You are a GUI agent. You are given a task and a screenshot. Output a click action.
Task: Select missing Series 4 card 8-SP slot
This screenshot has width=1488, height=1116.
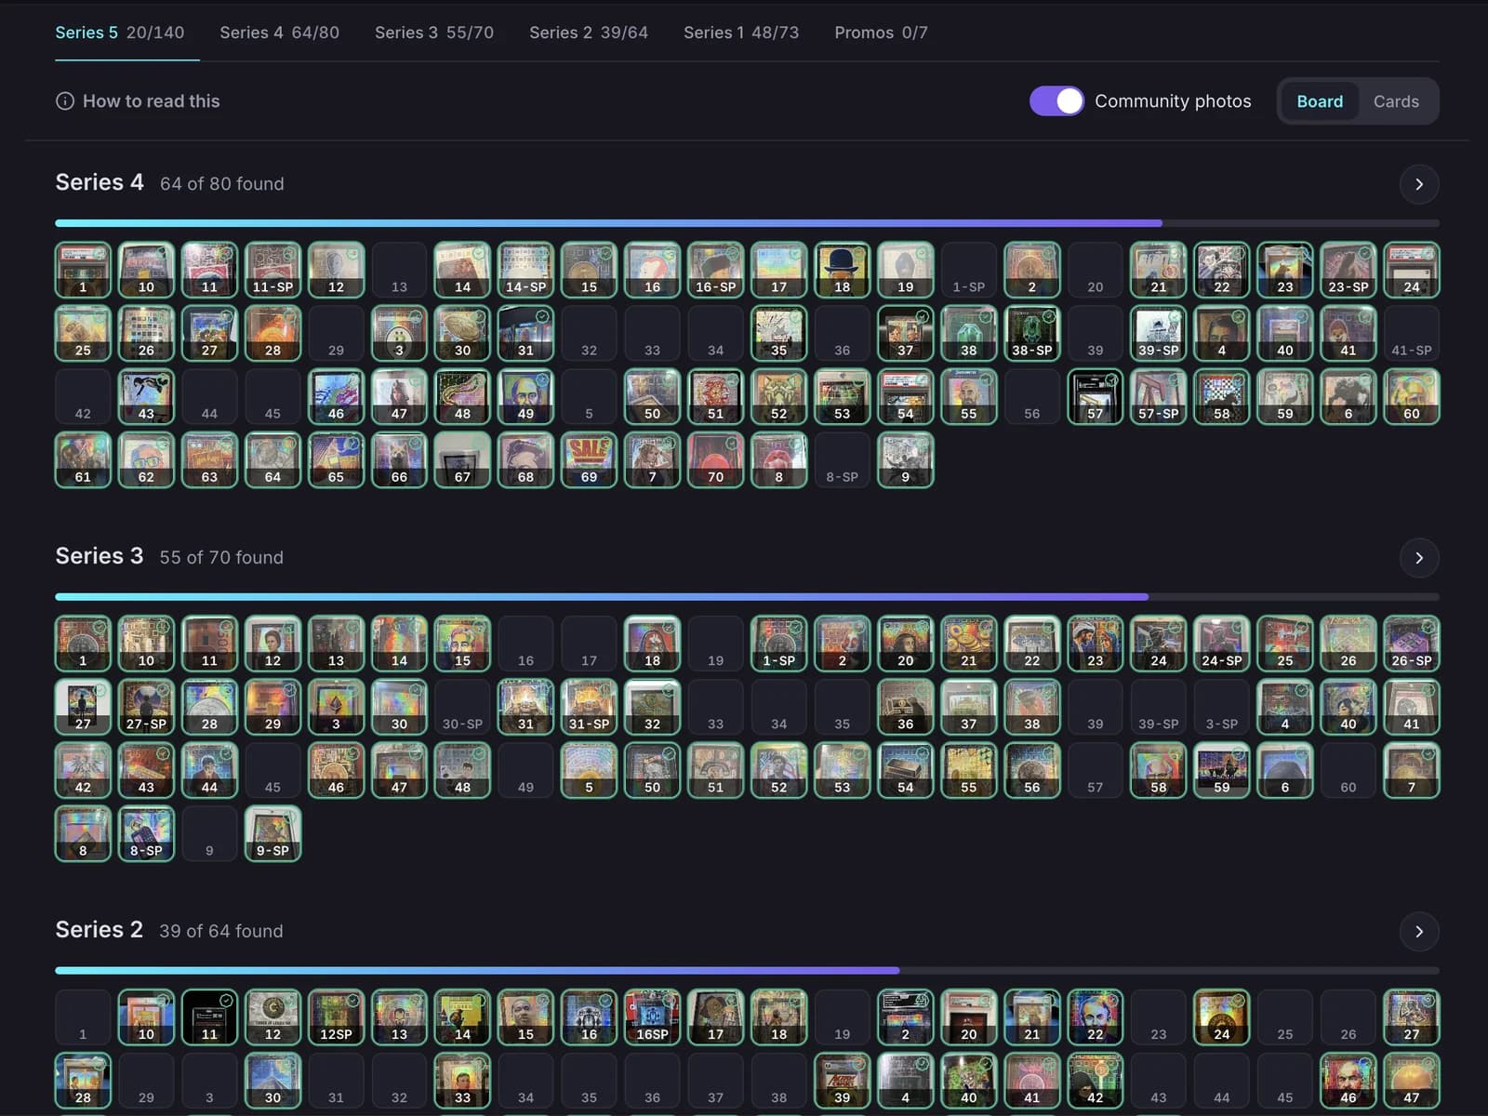[843, 459]
